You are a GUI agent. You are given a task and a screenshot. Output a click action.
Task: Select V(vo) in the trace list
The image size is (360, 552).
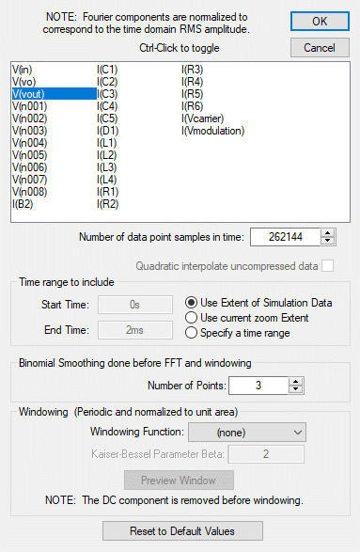(23, 82)
